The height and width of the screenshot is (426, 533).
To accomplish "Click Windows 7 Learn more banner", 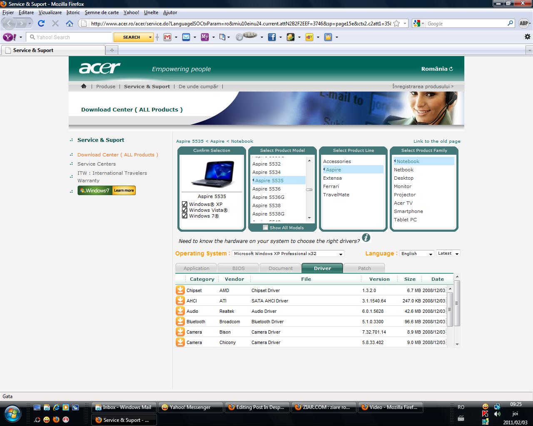I will click(107, 191).
